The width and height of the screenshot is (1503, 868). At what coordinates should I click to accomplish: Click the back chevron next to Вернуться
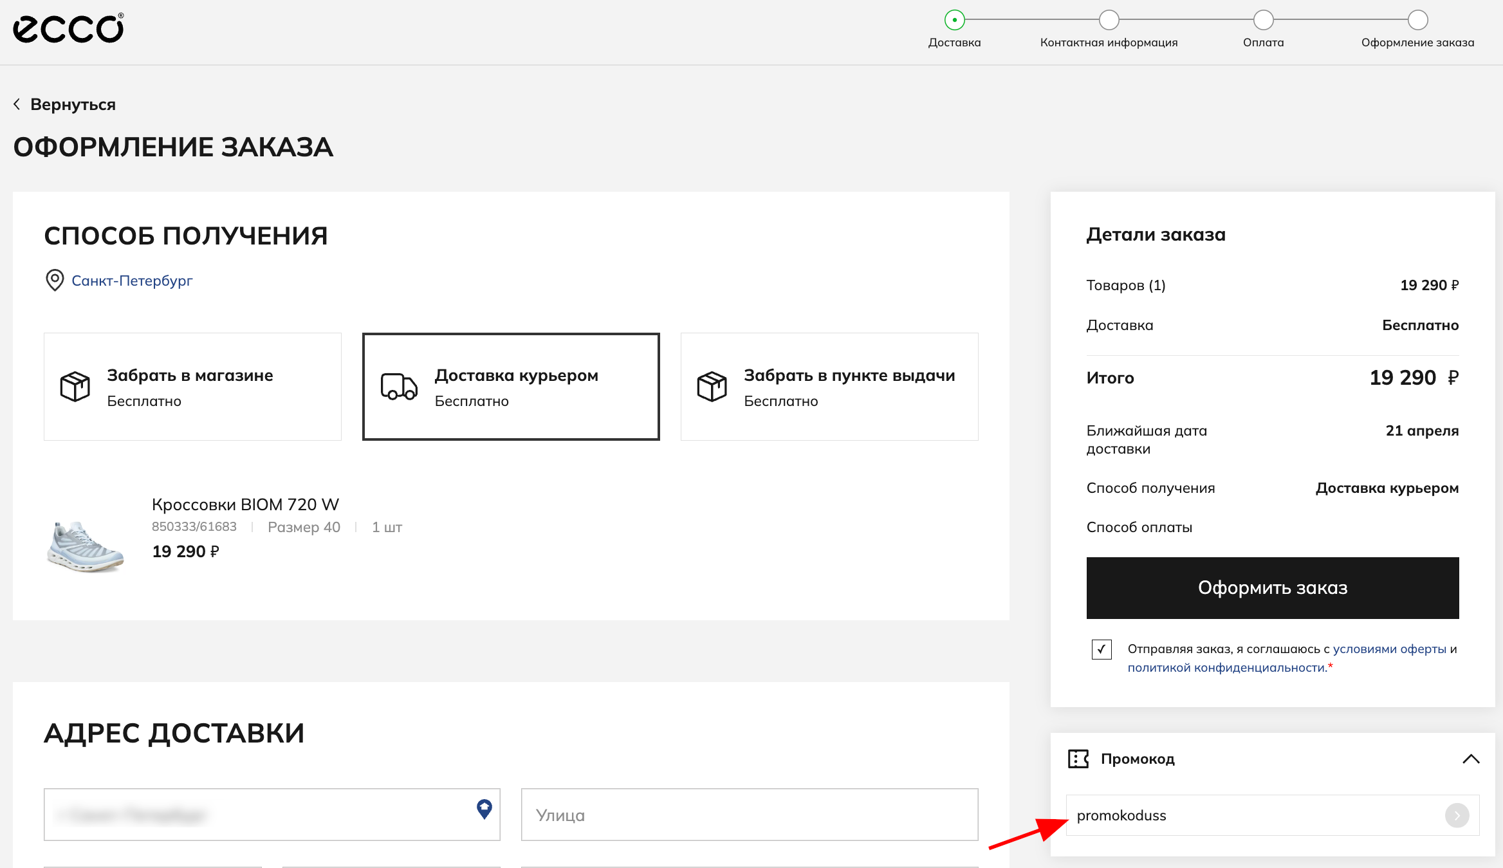pyautogui.click(x=17, y=104)
